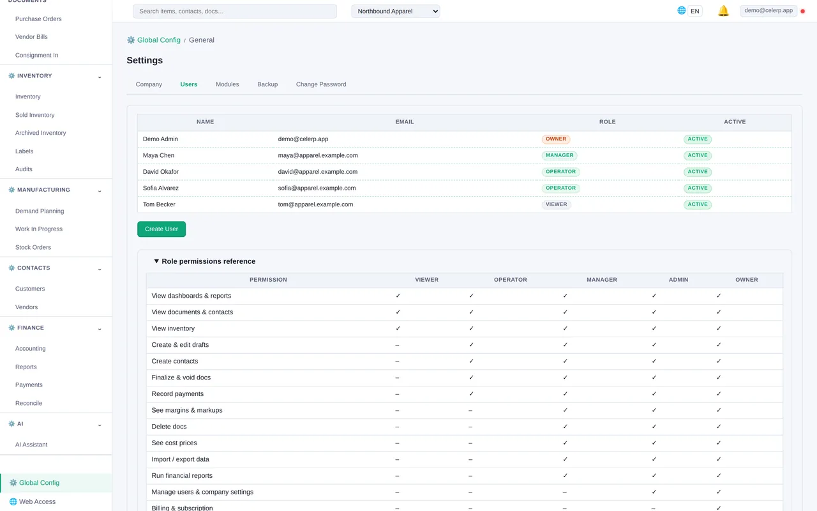
Task: Click the Import / export data permission
Action: (x=181, y=460)
